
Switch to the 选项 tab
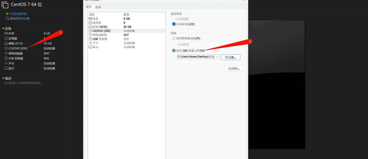tap(98, 7)
